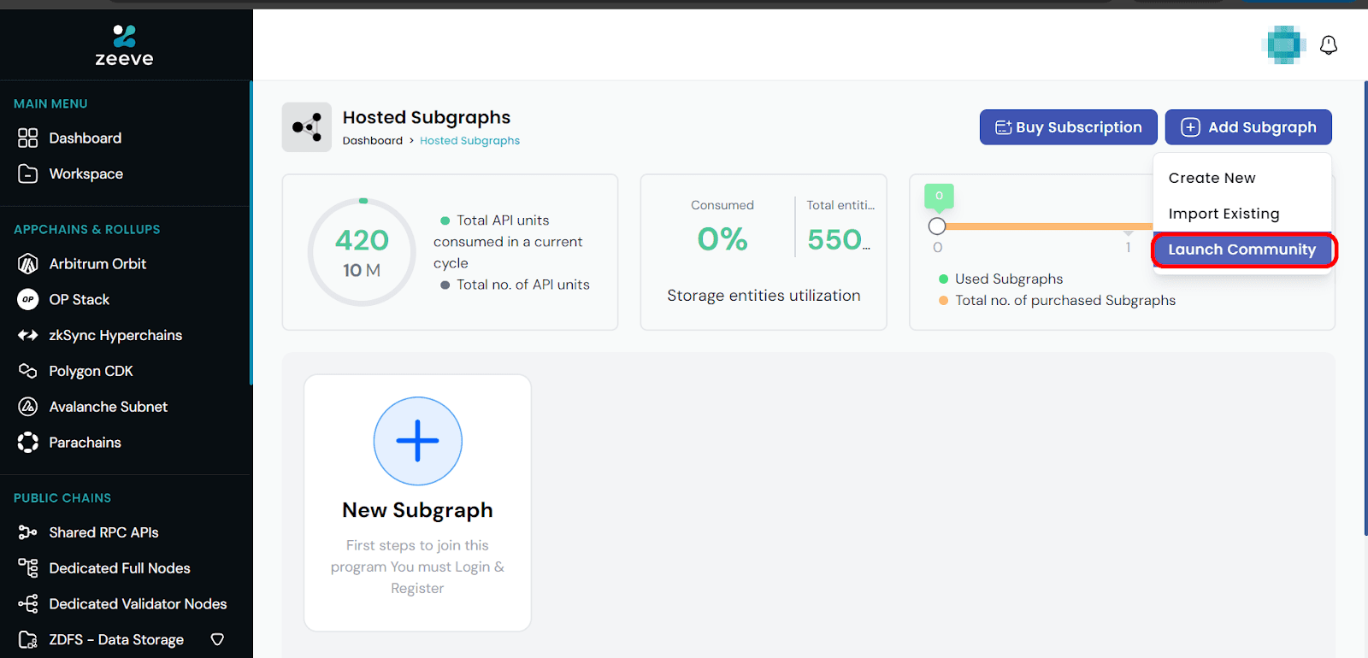
Task: Go to Arbitrum Orbit
Action: pos(97,264)
